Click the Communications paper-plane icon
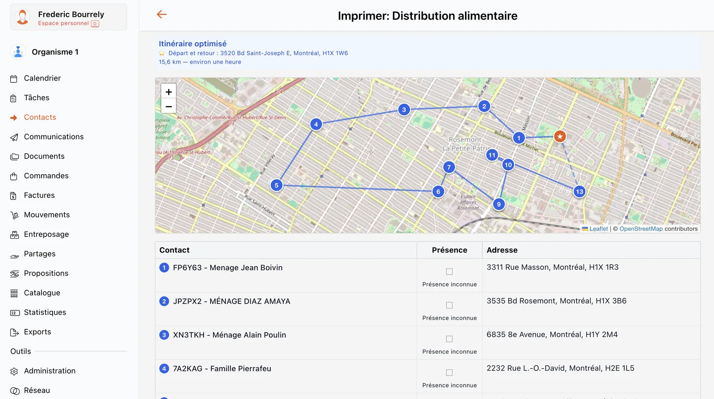 (x=14, y=137)
